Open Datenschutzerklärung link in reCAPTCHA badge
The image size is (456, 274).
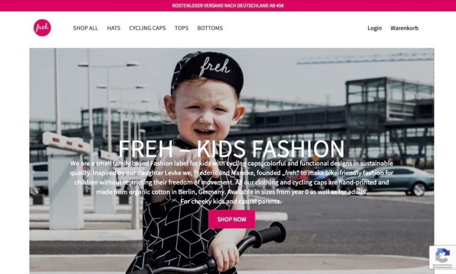point(442,265)
